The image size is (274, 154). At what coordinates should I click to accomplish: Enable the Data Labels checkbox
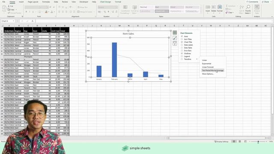182,45
